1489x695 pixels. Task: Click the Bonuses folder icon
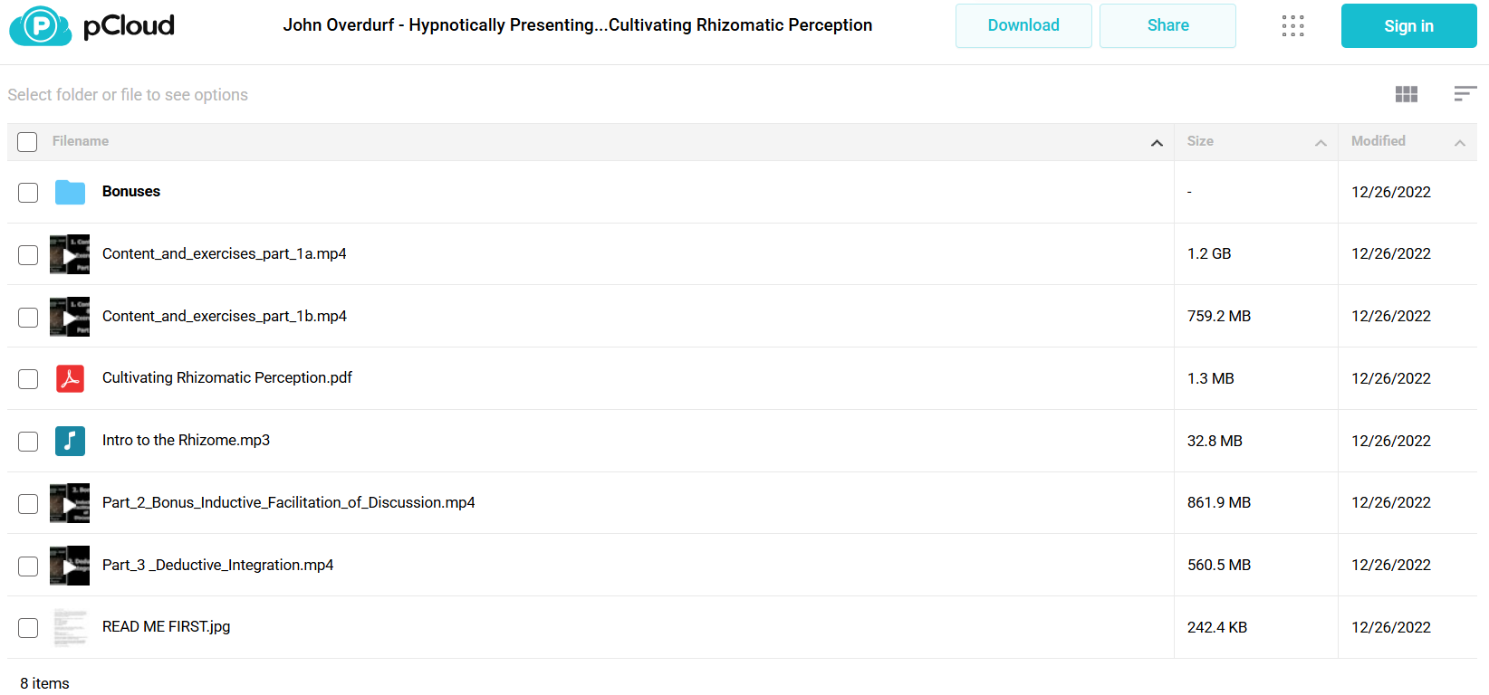pyautogui.click(x=70, y=192)
